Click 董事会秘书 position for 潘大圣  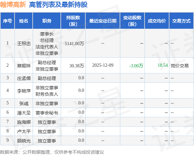(x=47, y=113)
